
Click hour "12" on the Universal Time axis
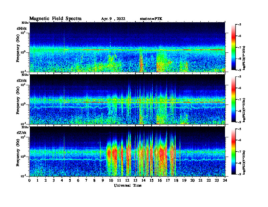tap(127, 181)
